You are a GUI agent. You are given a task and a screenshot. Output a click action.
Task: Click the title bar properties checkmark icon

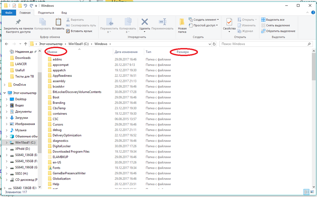coord(14,6)
